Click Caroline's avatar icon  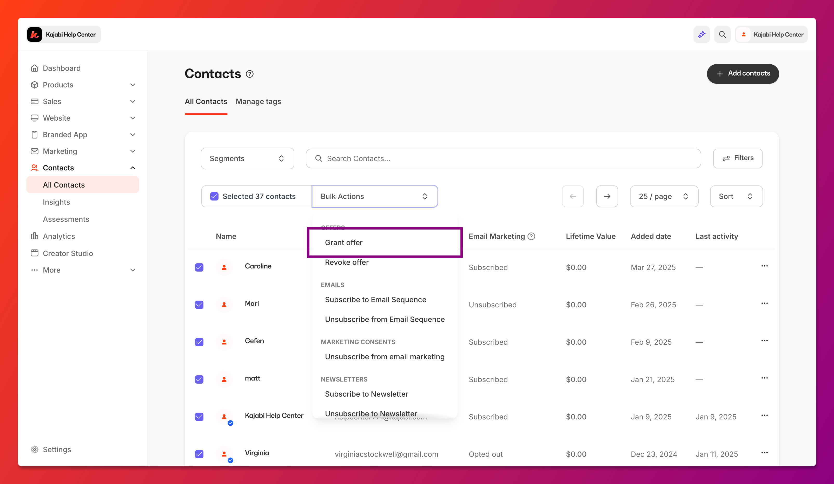tap(224, 267)
